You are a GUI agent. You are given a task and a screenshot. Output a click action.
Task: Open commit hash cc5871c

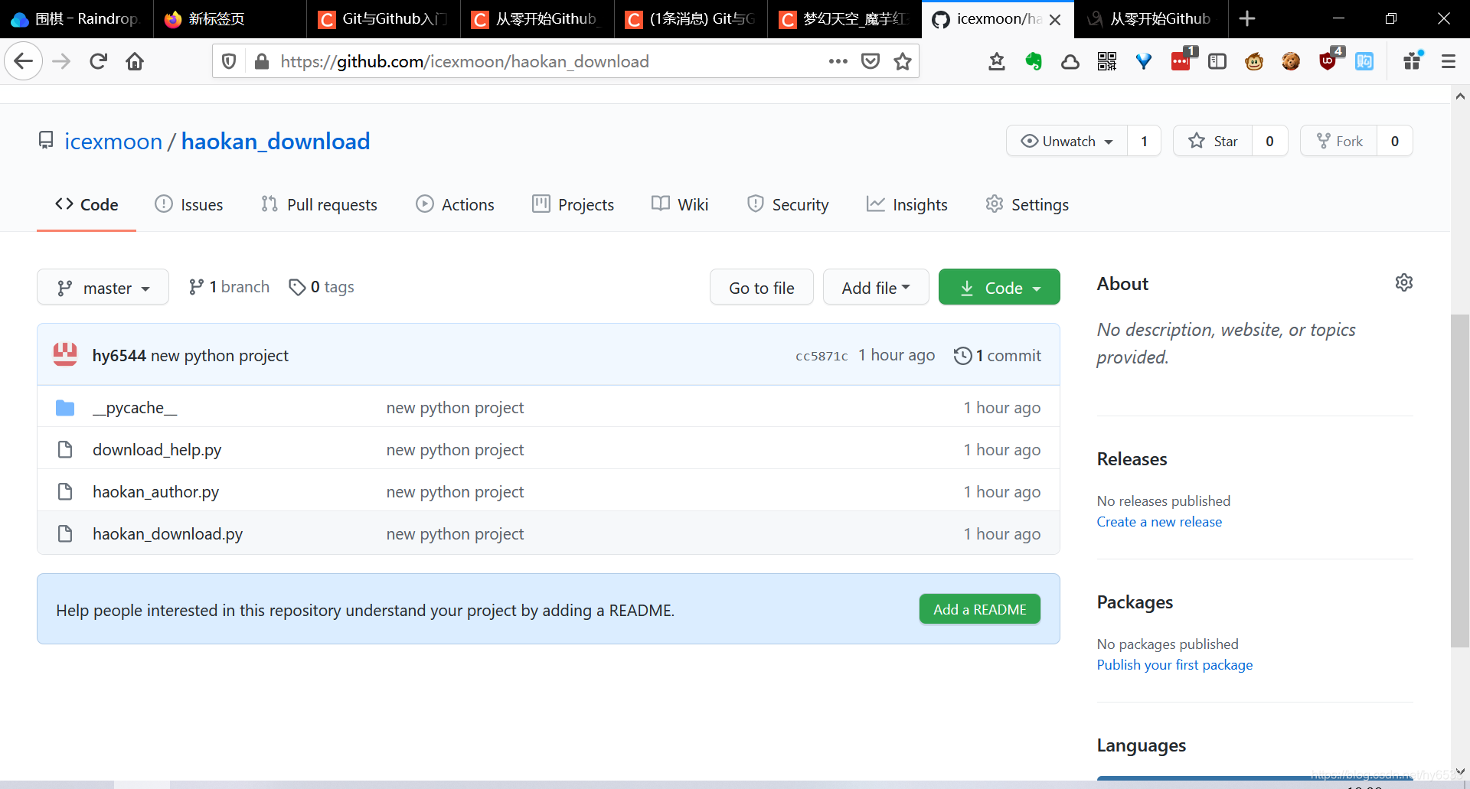pos(822,356)
